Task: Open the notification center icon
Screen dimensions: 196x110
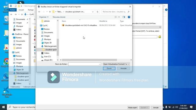Action: [191, 107]
